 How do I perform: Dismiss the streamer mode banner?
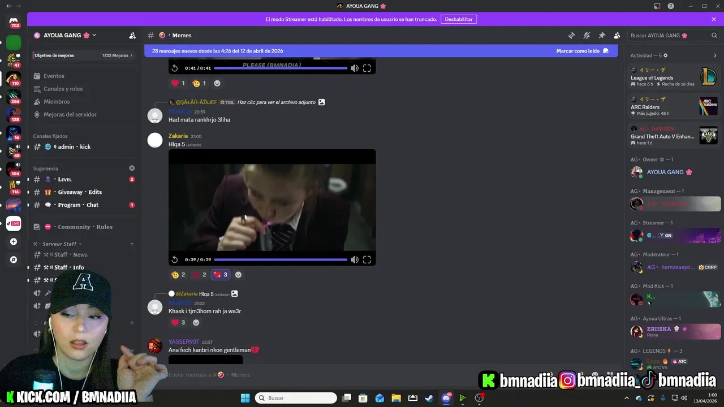point(714,19)
